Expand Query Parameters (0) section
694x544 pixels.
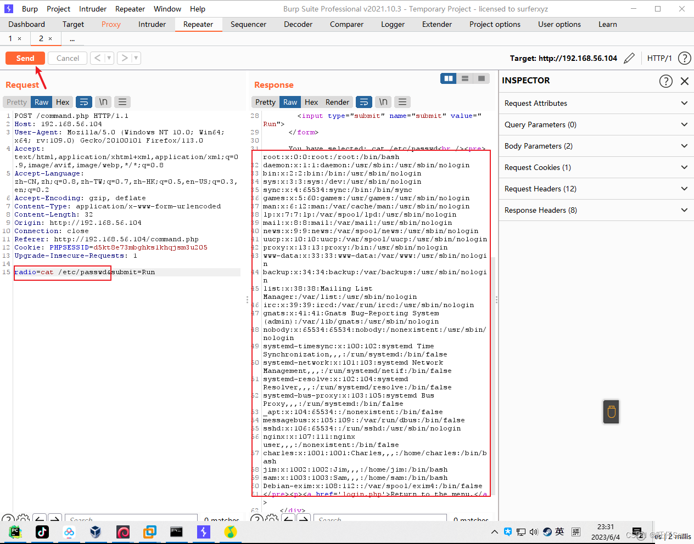(x=596, y=124)
